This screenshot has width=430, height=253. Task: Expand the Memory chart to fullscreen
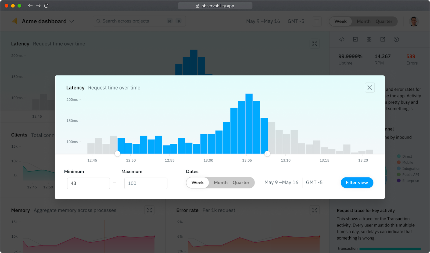pos(149,210)
